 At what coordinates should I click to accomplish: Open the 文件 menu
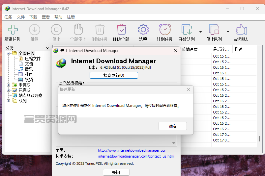(x=21, y=17)
